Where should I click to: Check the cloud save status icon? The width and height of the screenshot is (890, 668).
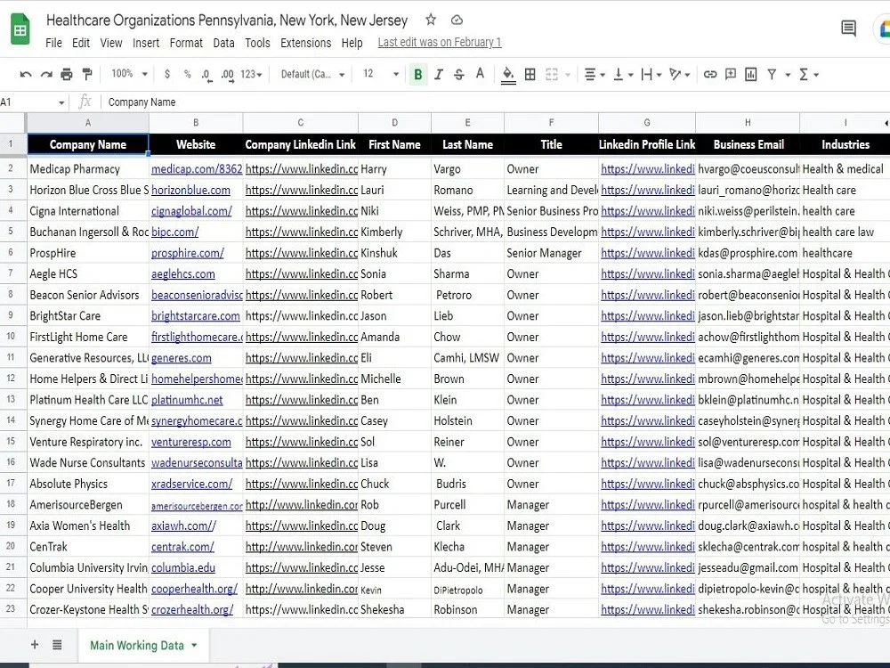point(457,20)
